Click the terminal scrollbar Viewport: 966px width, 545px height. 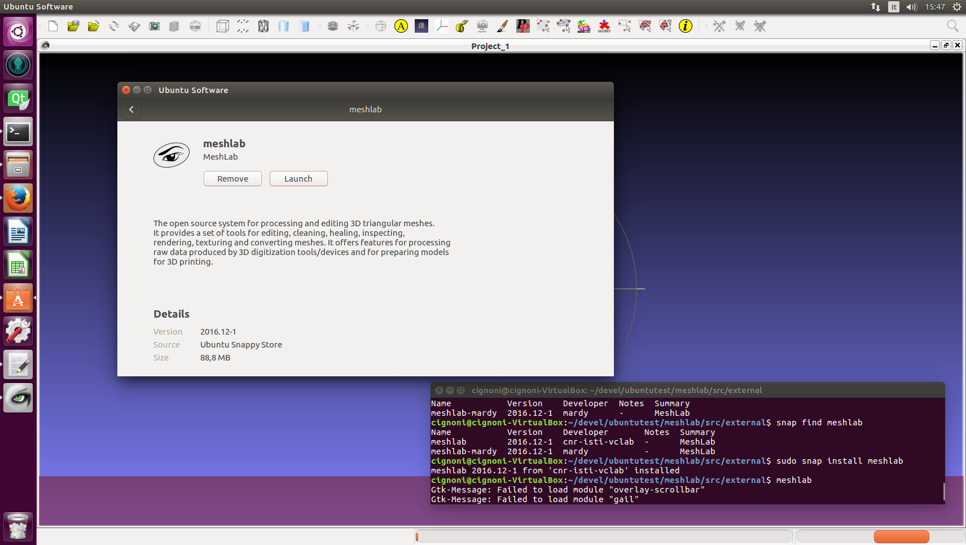pyautogui.click(x=944, y=491)
